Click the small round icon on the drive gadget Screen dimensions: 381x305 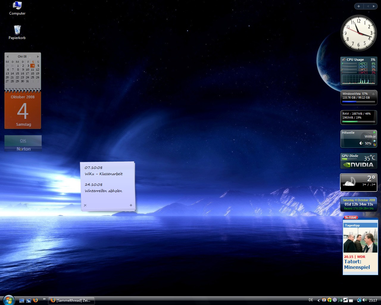(373, 94)
